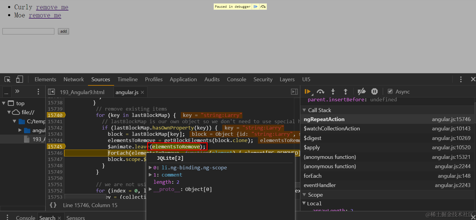
Task: Collapse the file:// tree node
Action: pyautogui.click(x=9, y=112)
